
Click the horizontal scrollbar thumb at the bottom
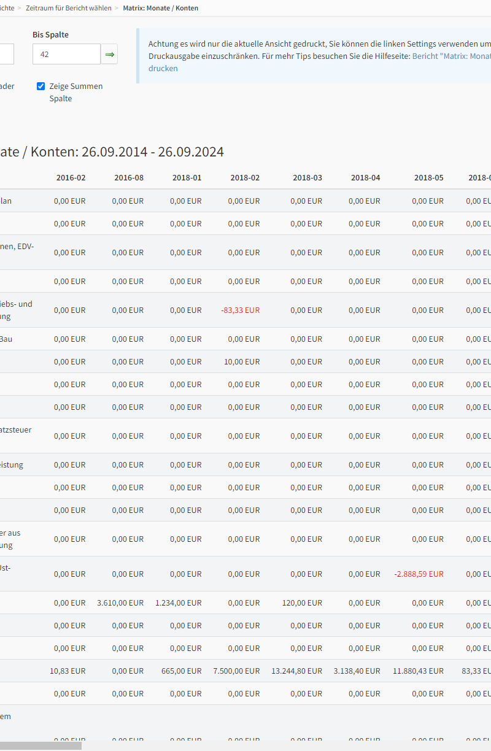41,745
